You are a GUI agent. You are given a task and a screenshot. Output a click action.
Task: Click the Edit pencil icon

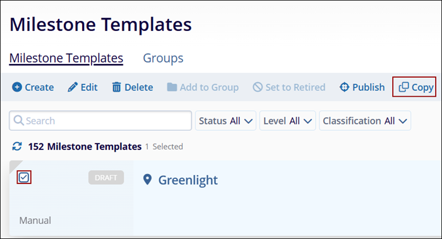(x=73, y=87)
